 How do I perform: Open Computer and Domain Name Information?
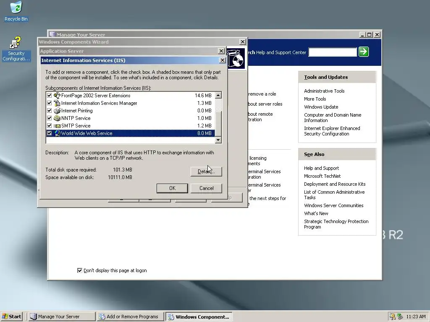click(333, 117)
